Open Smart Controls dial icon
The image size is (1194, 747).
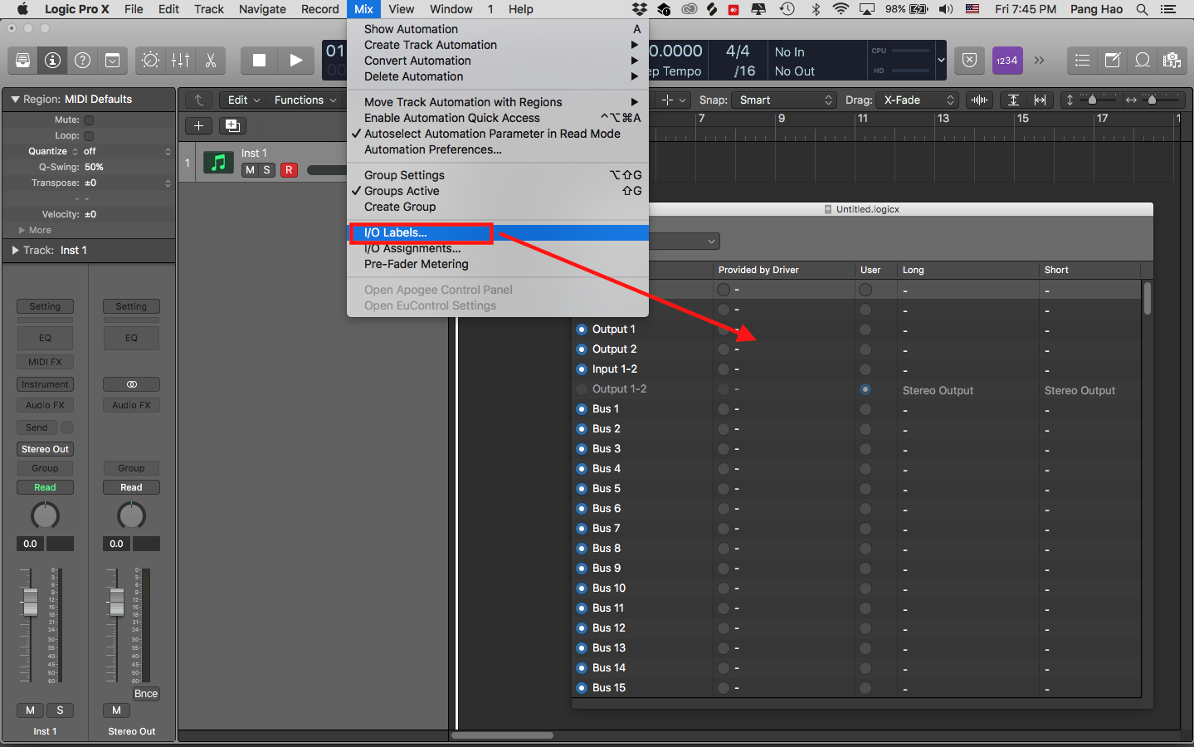coord(150,60)
